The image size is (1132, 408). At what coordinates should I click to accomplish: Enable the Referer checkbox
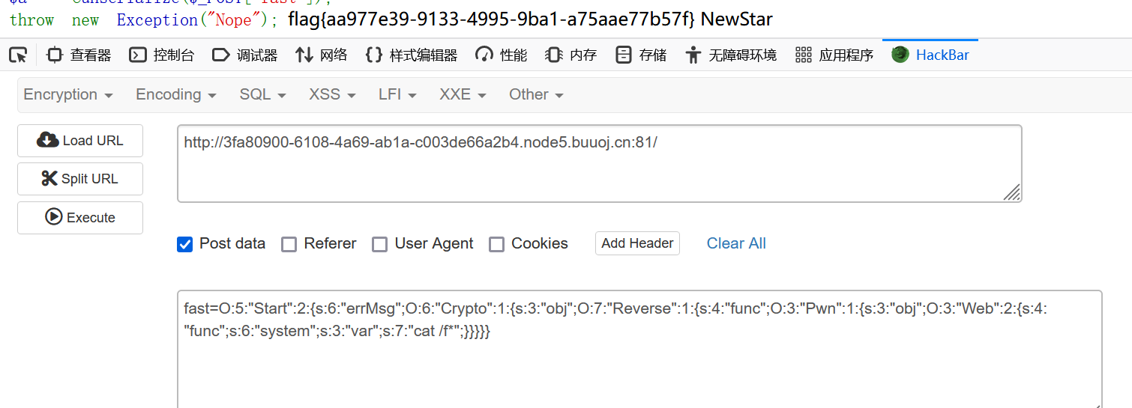pyautogui.click(x=289, y=244)
